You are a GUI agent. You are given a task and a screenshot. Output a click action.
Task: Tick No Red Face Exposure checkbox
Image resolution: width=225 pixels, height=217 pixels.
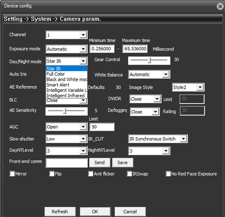click(x=168, y=174)
